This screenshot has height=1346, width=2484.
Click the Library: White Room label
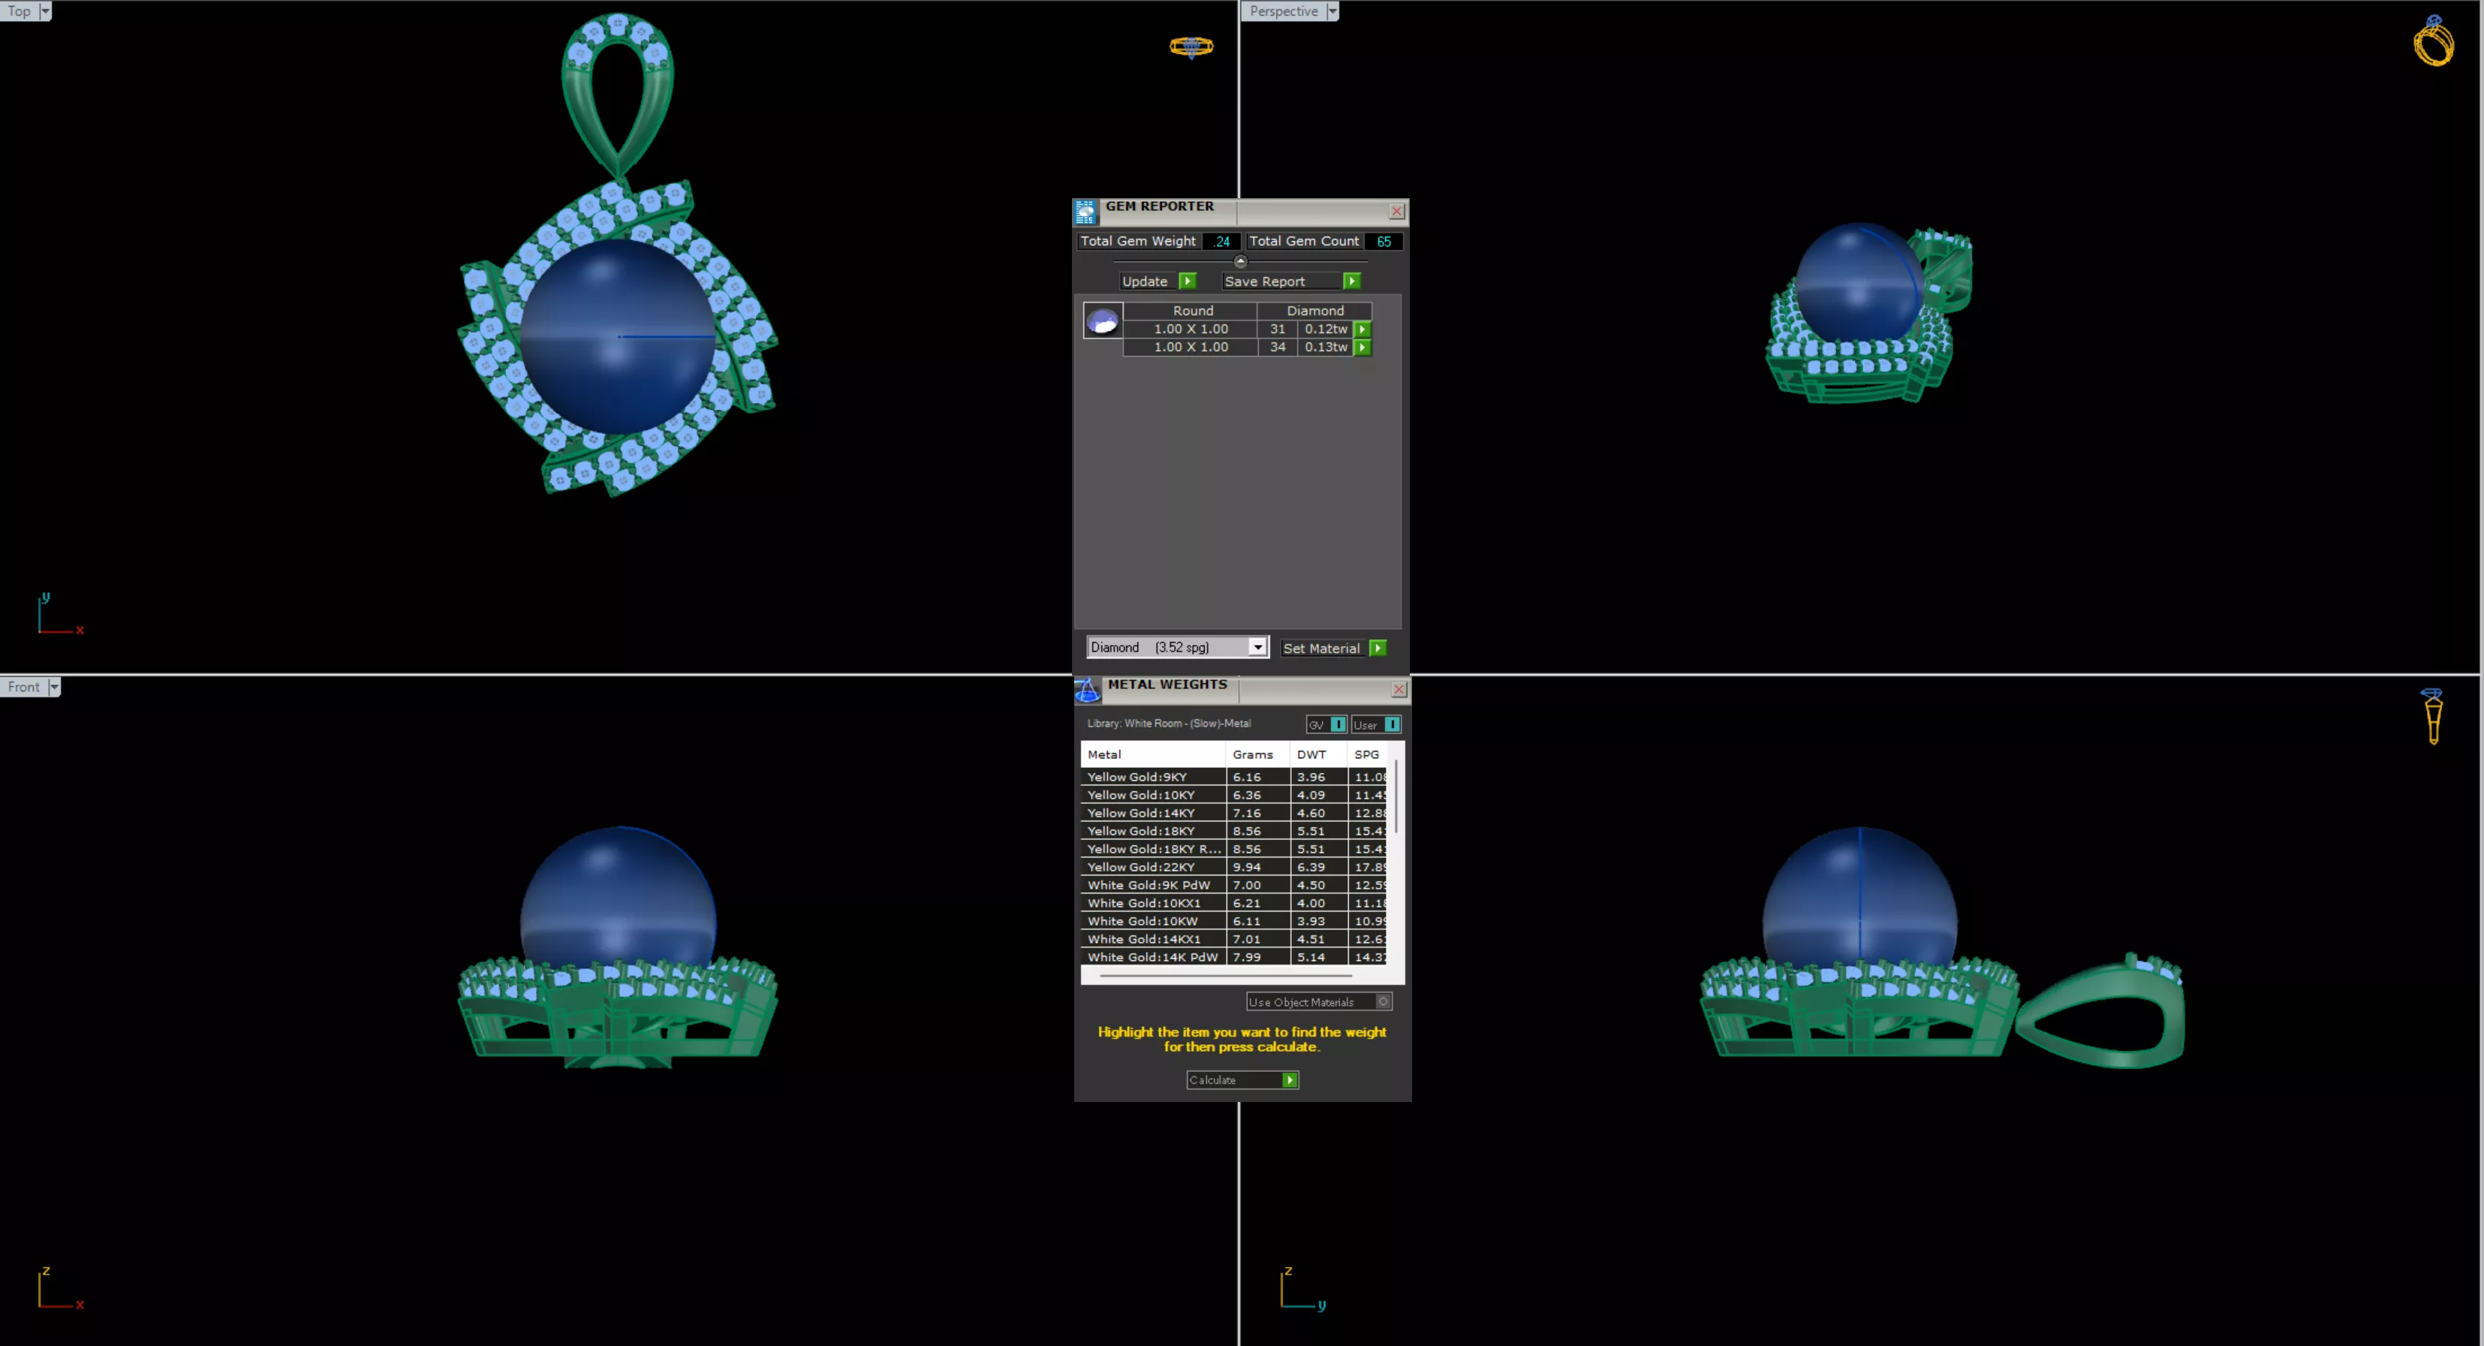pos(1169,723)
